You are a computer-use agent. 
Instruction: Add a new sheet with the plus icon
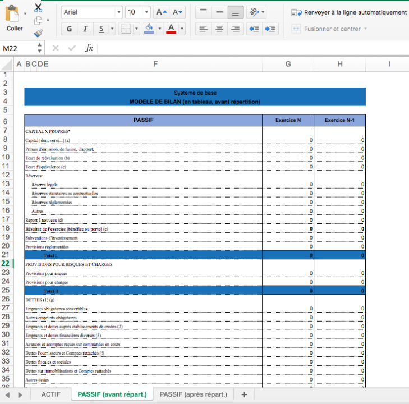(244, 394)
